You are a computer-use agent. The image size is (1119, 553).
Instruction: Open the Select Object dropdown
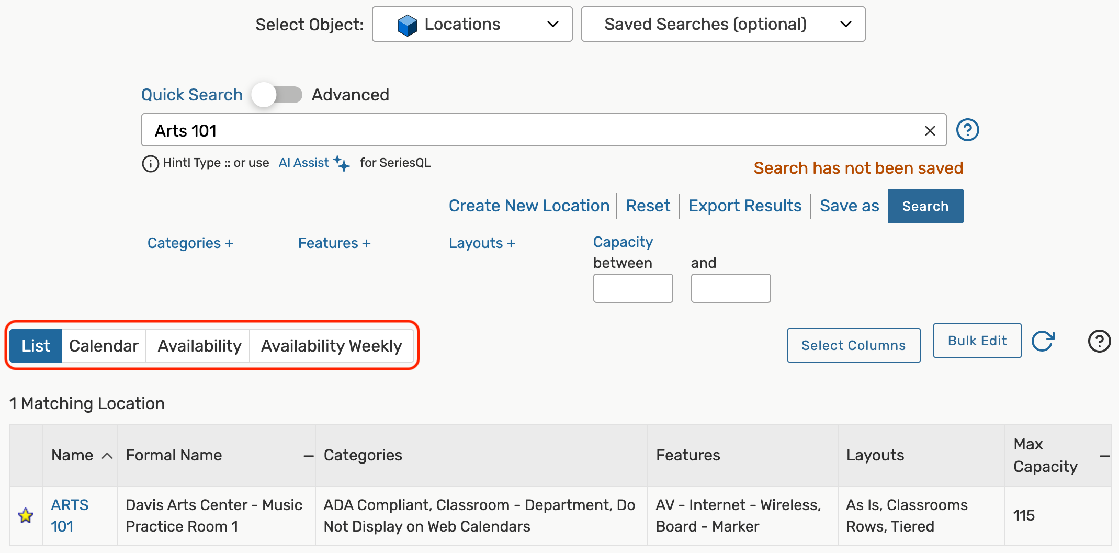[471, 24]
